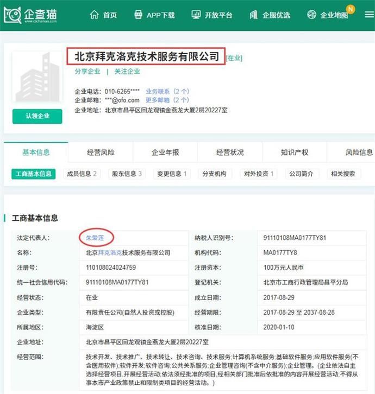Click the company email ***@ofo.com

point(122,100)
